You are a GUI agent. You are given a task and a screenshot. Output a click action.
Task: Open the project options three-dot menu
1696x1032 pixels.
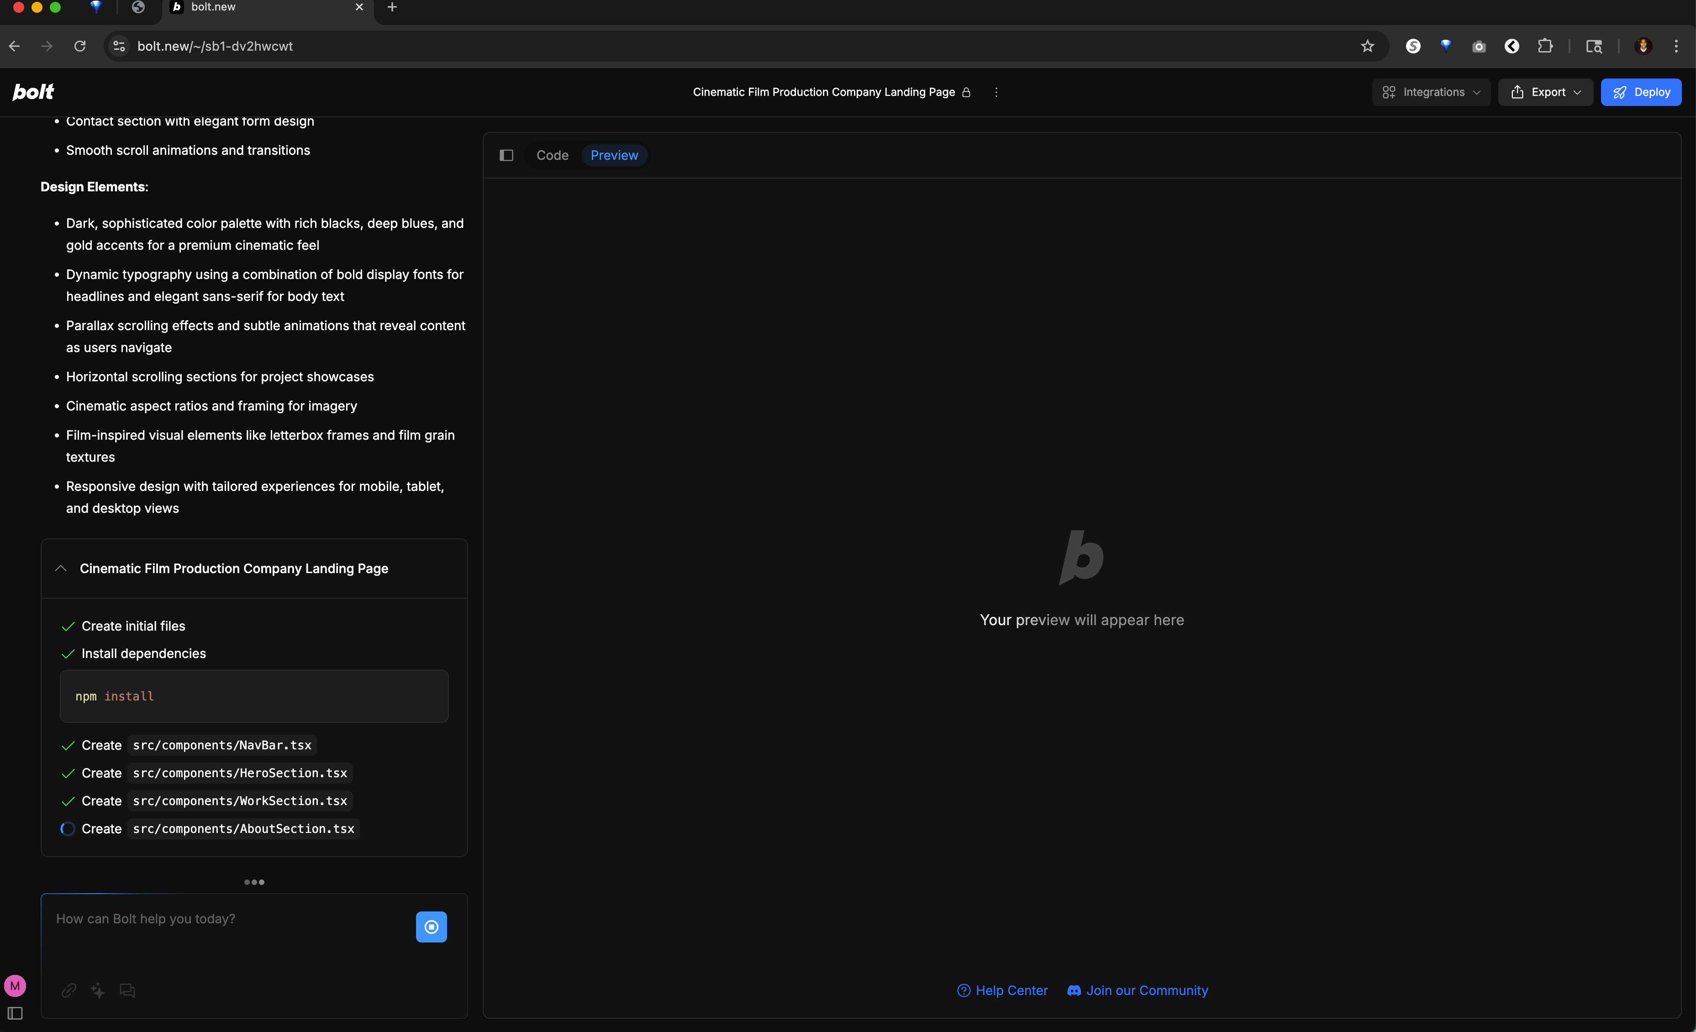coord(996,92)
